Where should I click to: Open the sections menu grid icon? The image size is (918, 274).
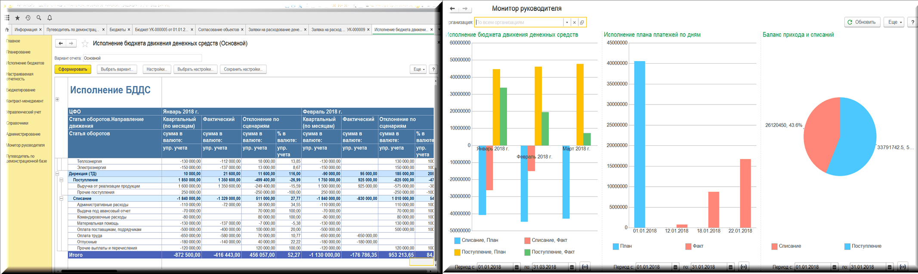point(7,18)
